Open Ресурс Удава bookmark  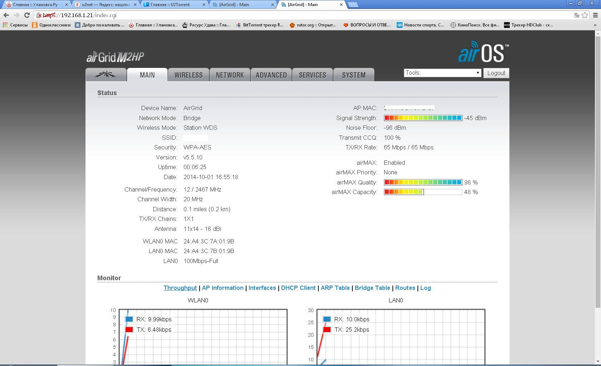[x=206, y=25]
